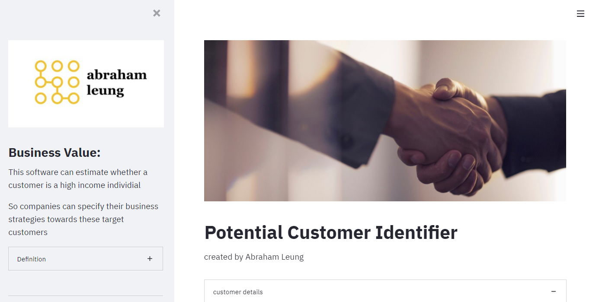Image resolution: width=599 pixels, height=302 pixels.
Task: Click the yellow node-grid logo graphic
Action: pyautogui.click(x=57, y=82)
